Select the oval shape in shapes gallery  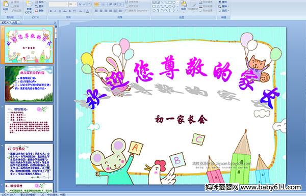(x=174, y=3)
